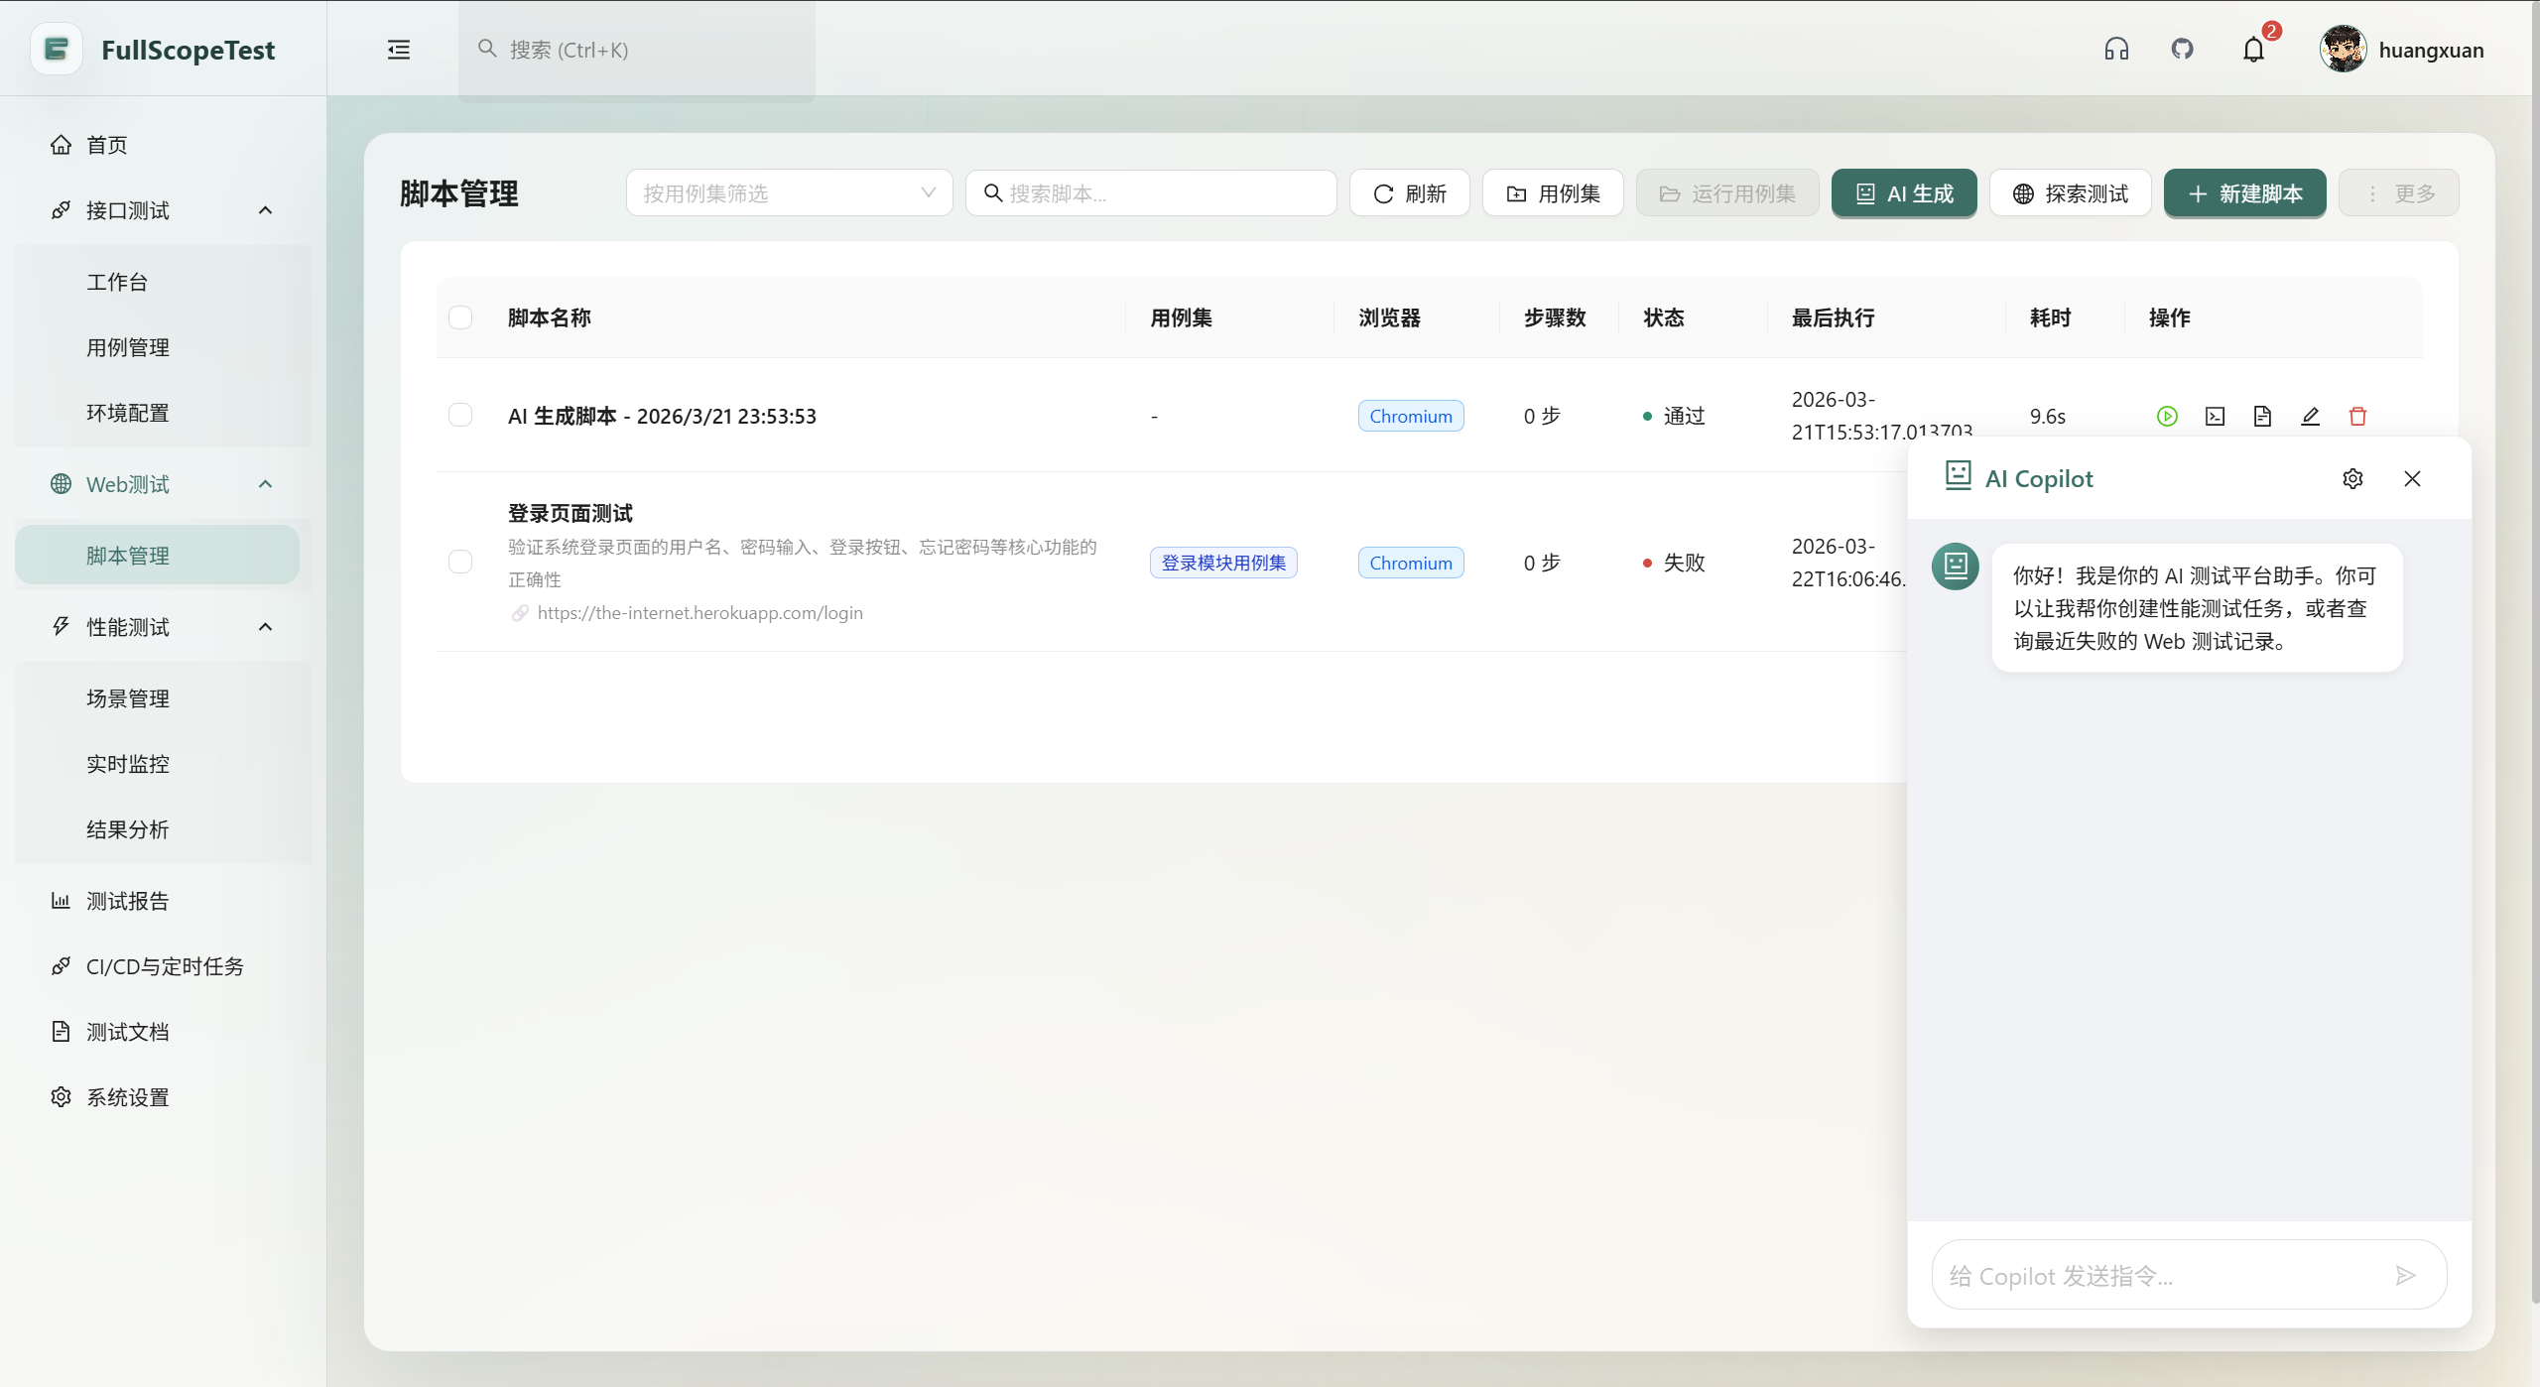Open console icon for AI 生成脚本 row

(x=2215, y=417)
